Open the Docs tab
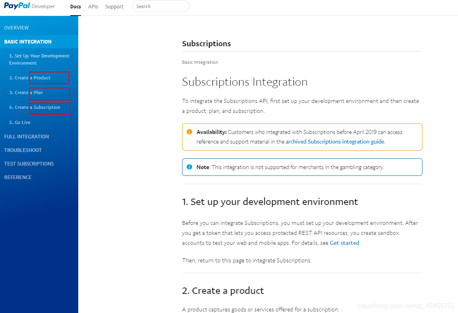This screenshot has height=313, width=458. [75, 6]
